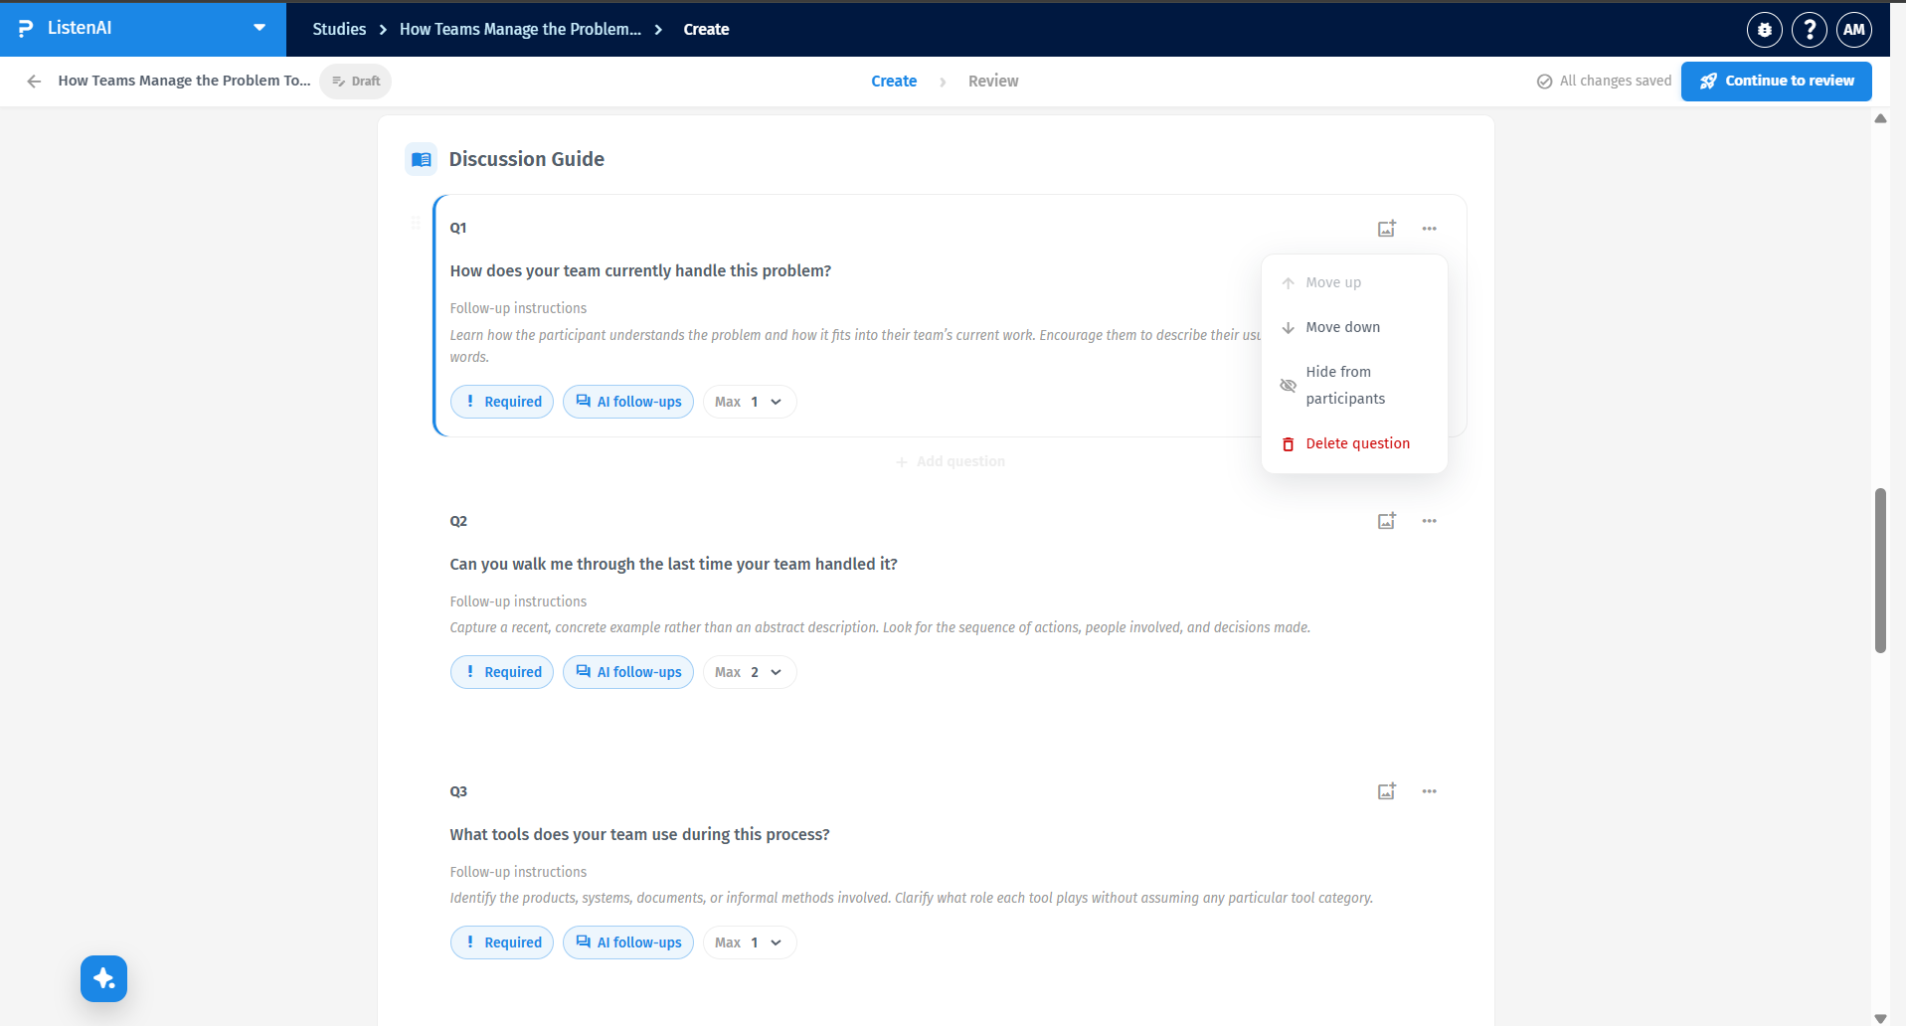1906x1026 pixels.
Task: Click the All changes saved status
Action: (1604, 82)
